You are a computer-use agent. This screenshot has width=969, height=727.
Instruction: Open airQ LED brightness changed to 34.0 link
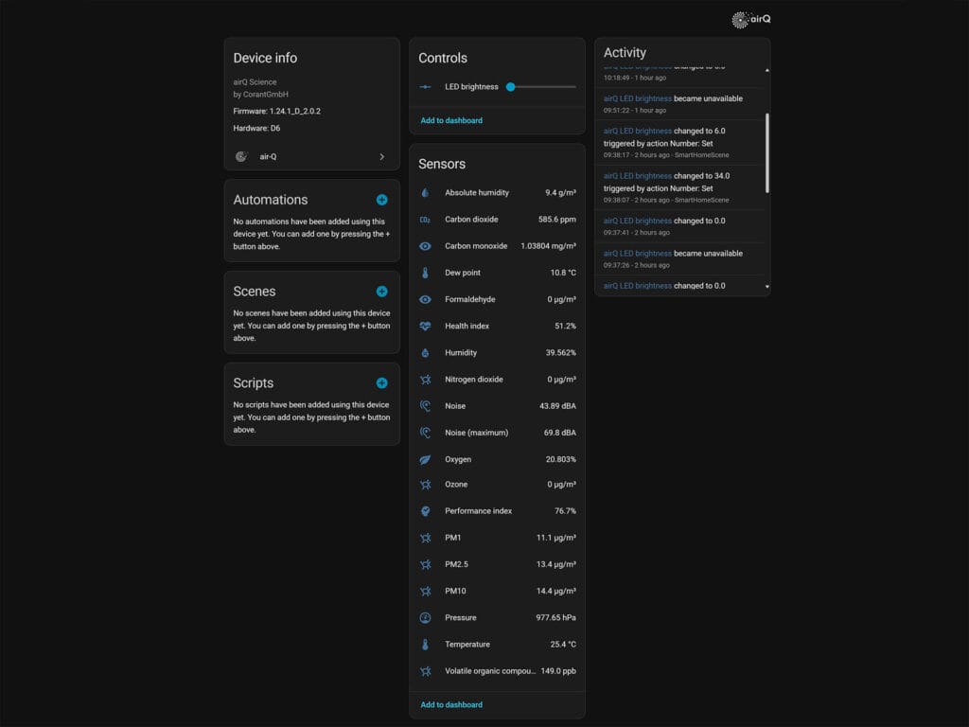(x=638, y=176)
